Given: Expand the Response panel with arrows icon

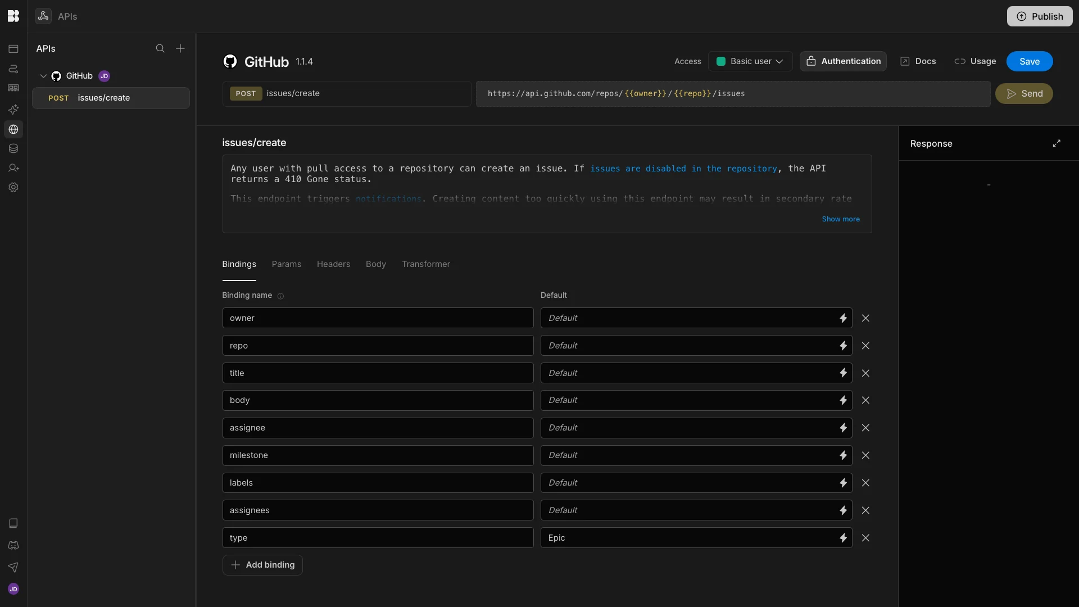Looking at the screenshot, I should (x=1057, y=143).
